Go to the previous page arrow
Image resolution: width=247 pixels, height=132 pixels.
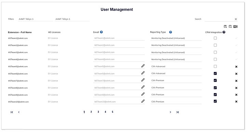pos(19,112)
